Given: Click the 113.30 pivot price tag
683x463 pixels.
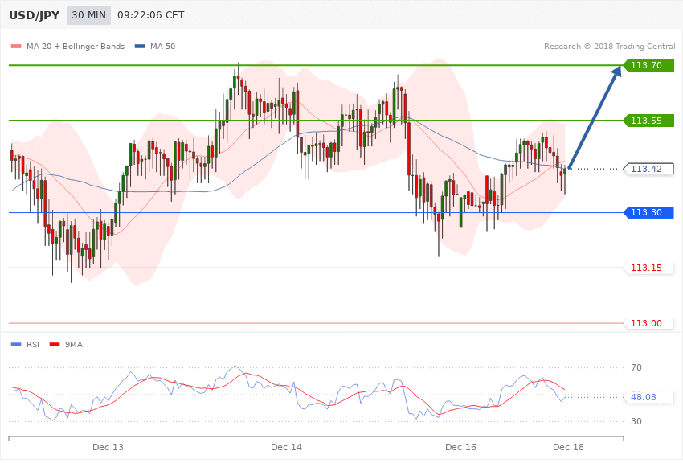Looking at the screenshot, I should (648, 212).
